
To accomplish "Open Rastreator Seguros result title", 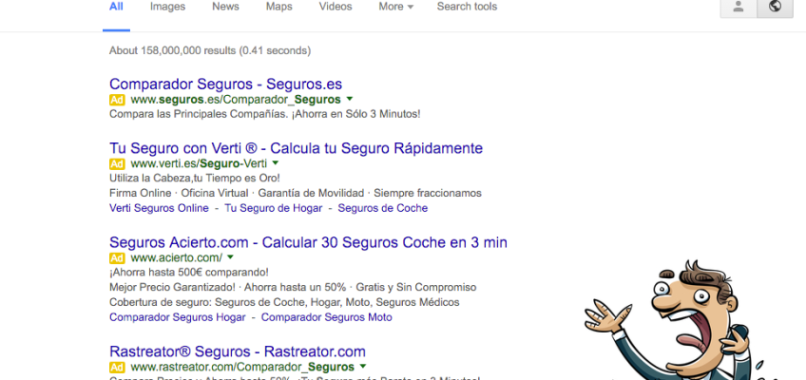I will click(238, 351).
